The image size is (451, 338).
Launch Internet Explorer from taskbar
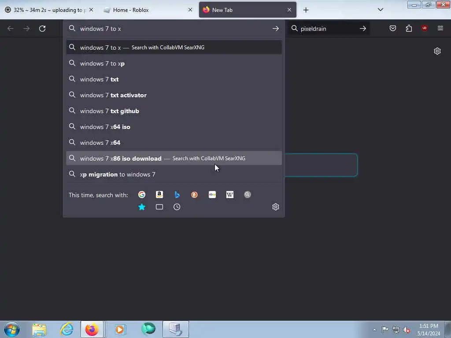tap(67, 329)
